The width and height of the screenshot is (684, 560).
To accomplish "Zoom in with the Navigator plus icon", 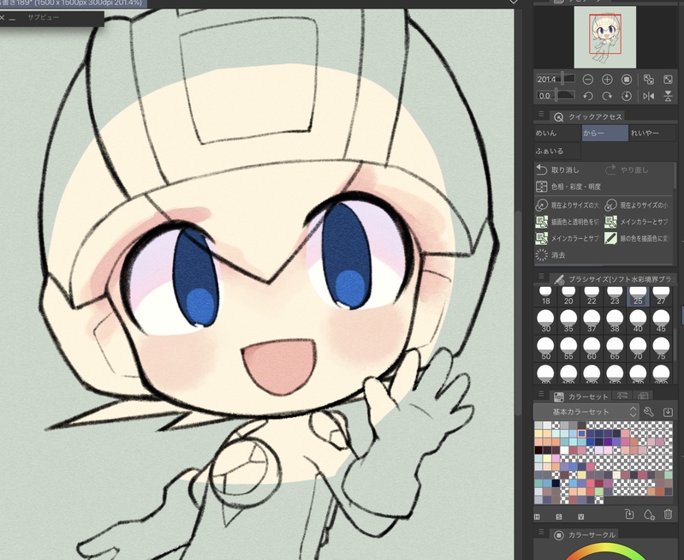I will (607, 80).
